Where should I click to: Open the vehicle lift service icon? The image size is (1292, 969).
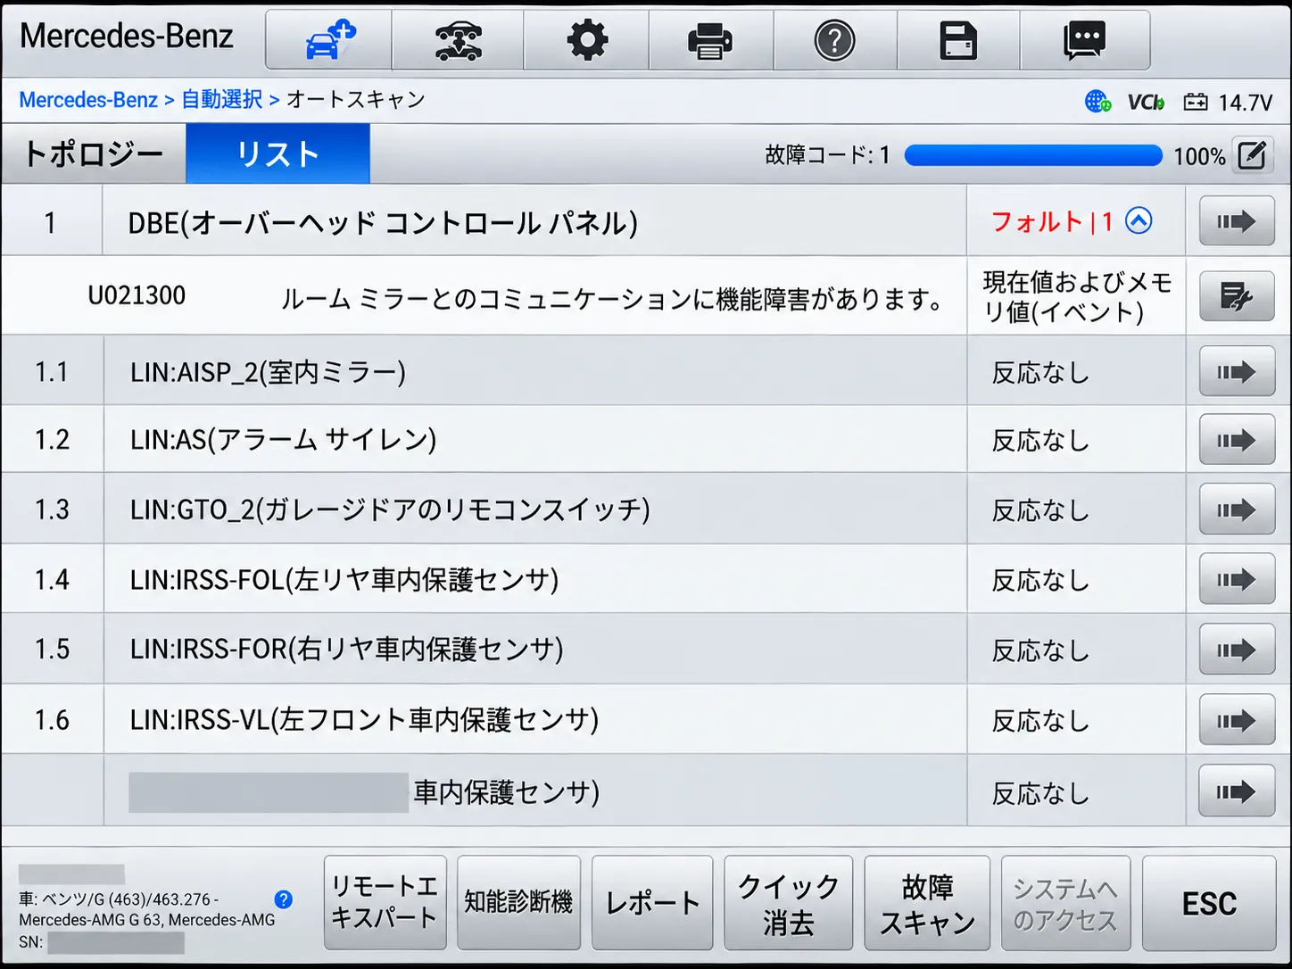(458, 40)
